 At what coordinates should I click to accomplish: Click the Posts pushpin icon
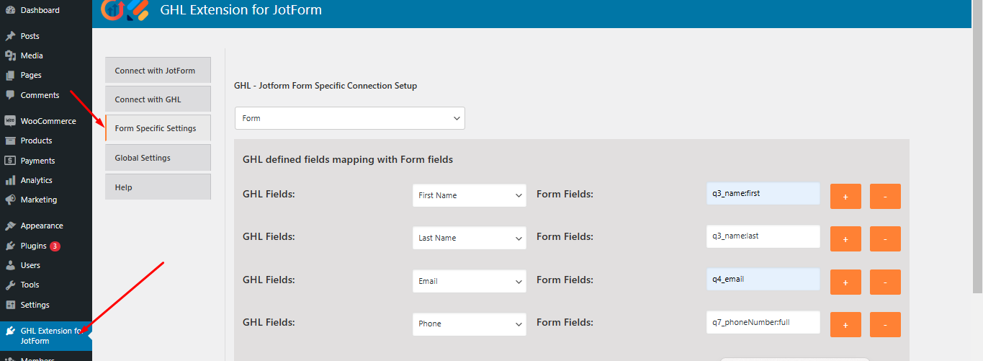pyautogui.click(x=10, y=36)
